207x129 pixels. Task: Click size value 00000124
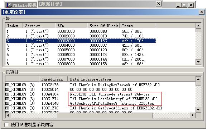point(98,55)
